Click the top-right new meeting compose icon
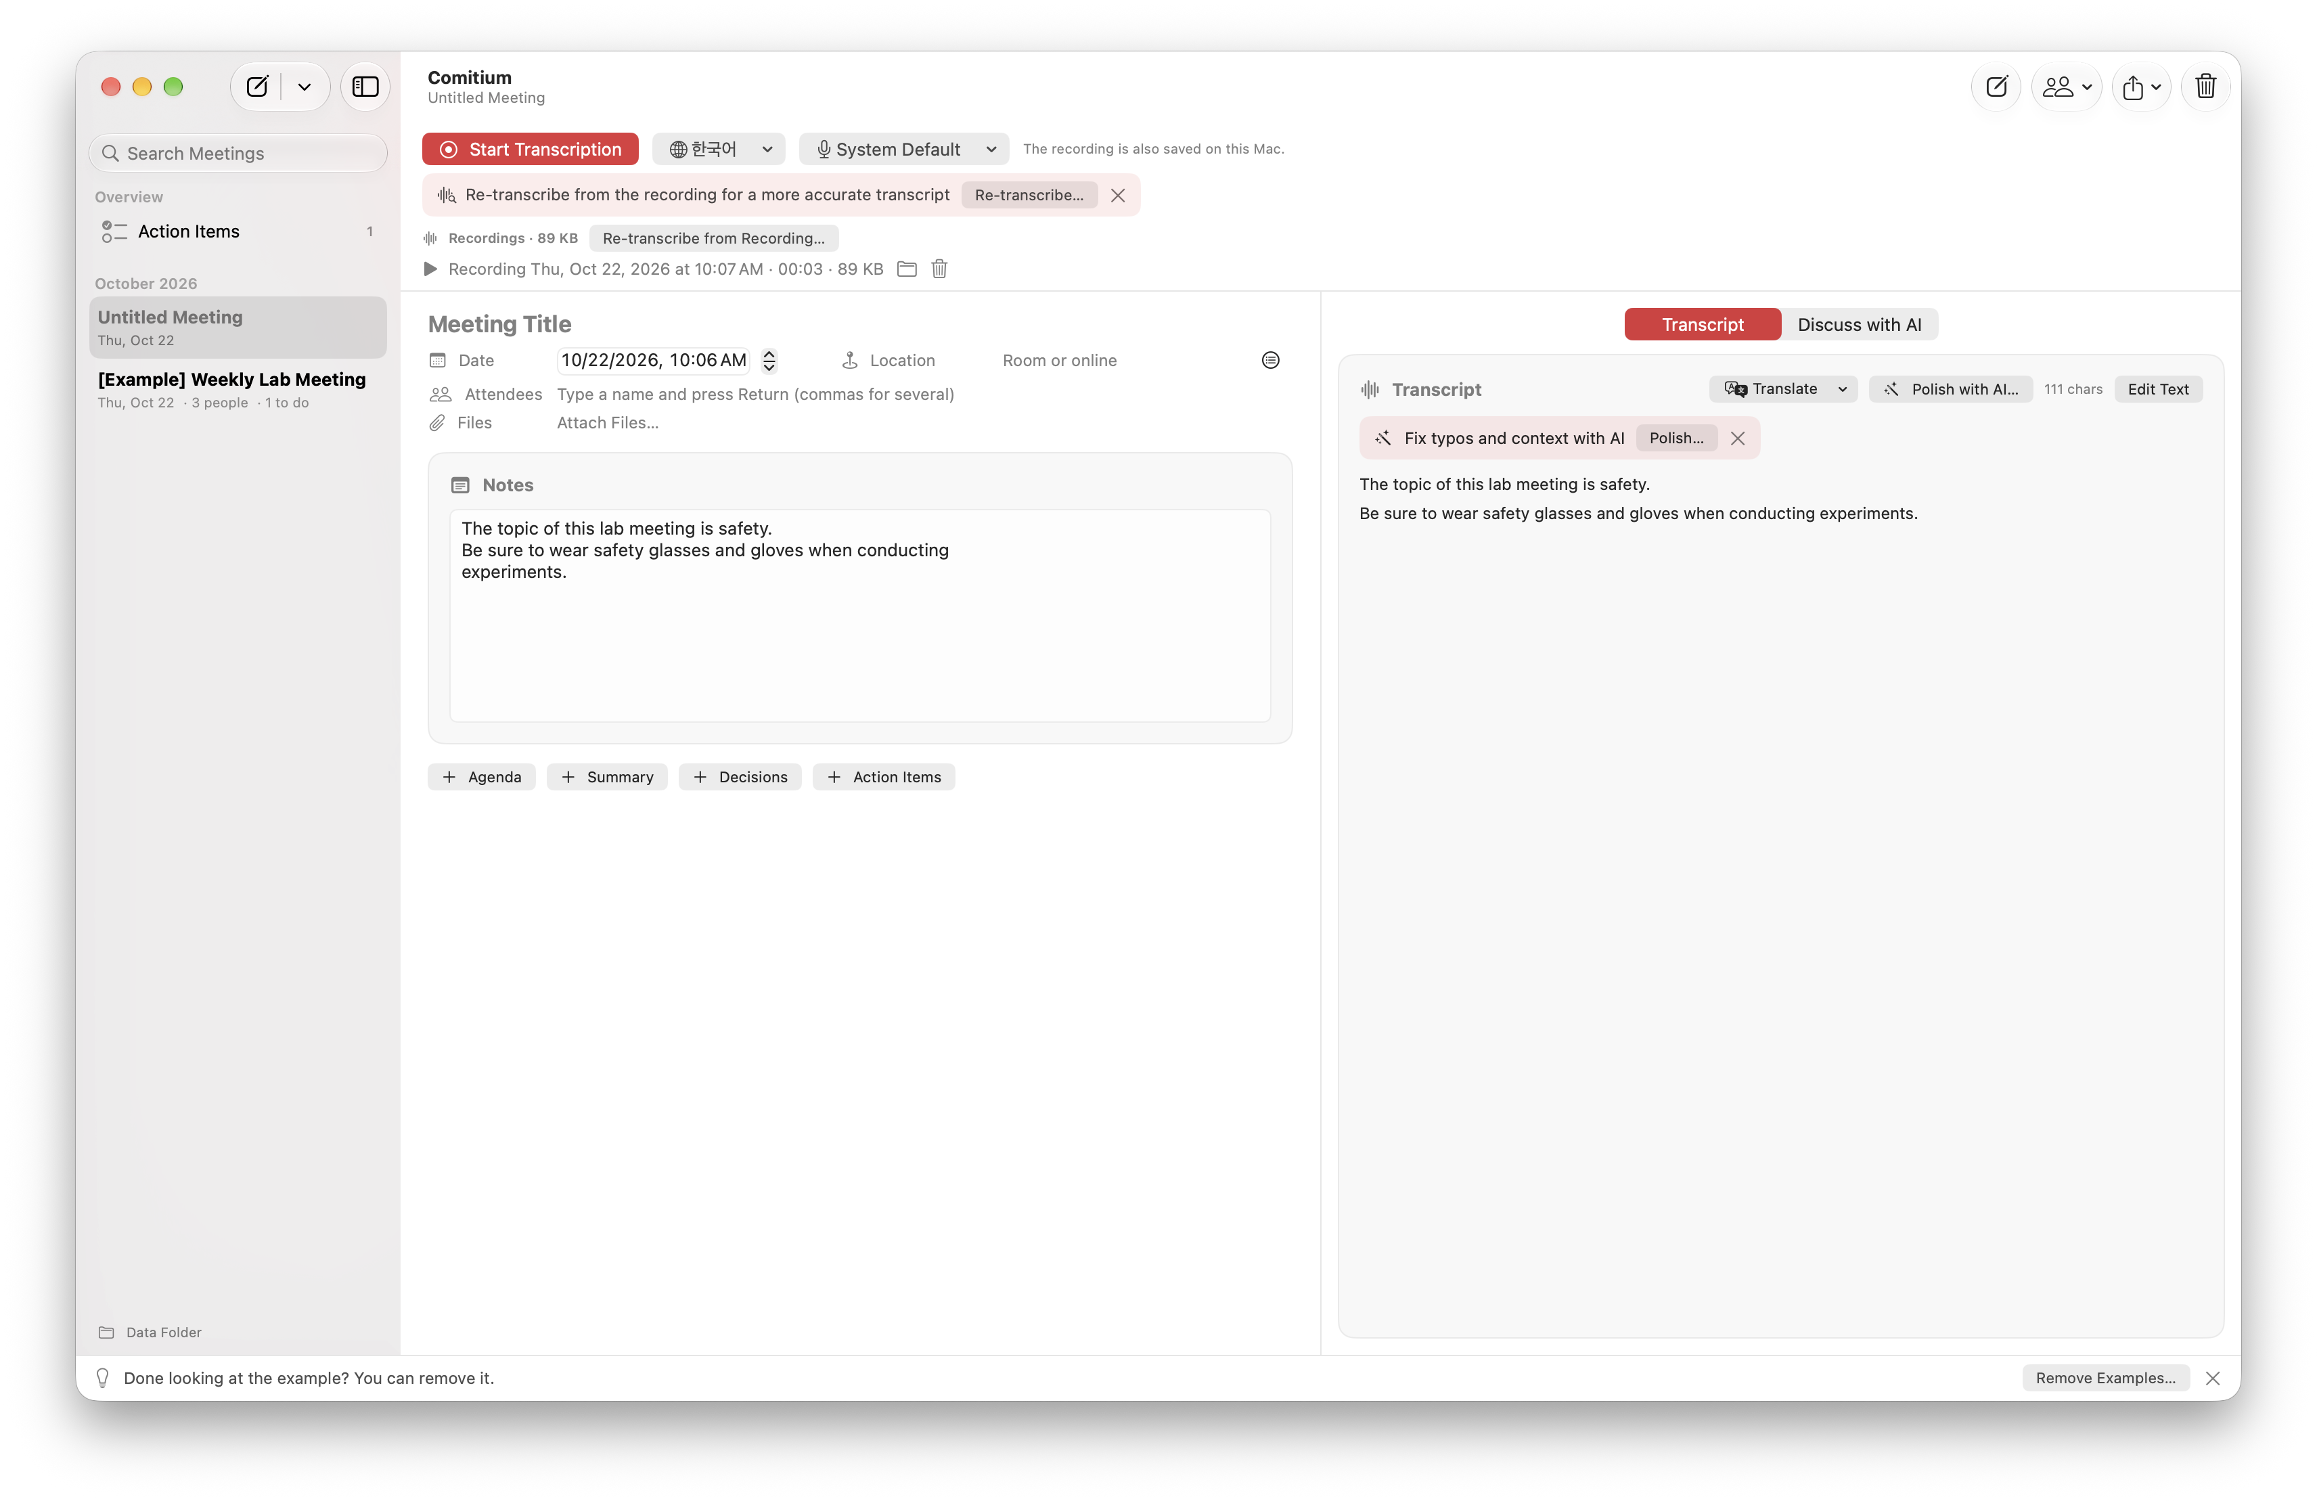 click(1997, 87)
